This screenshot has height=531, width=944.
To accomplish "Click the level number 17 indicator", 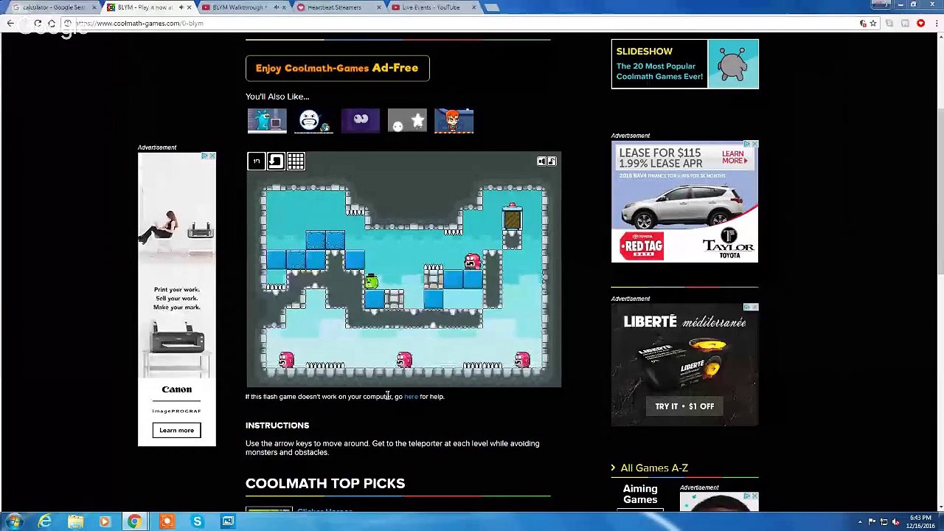I will click(x=256, y=162).
